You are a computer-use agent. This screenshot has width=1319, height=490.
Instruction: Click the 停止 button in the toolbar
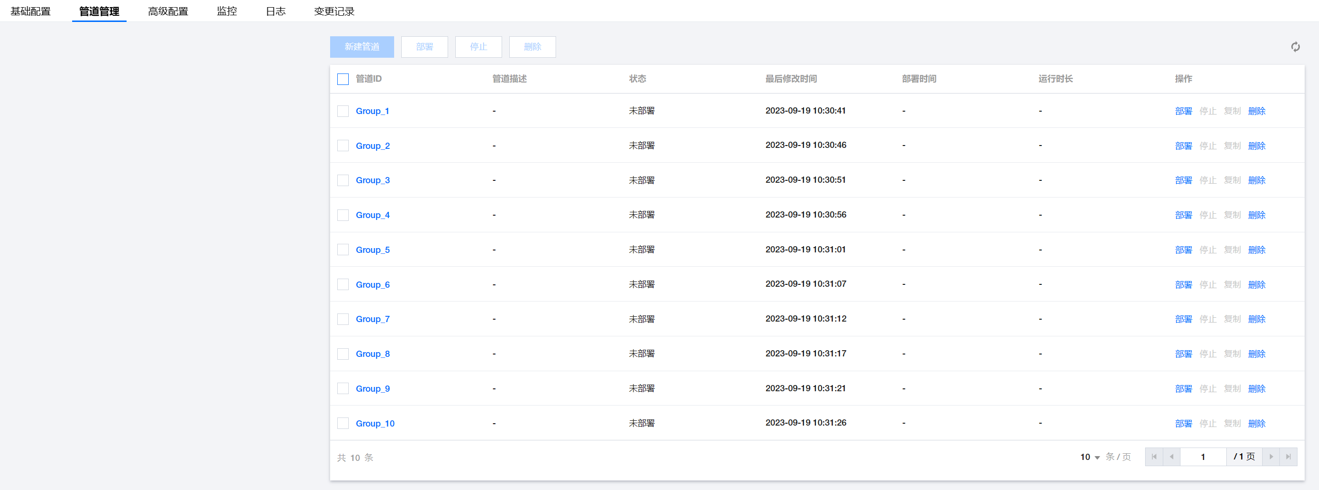pyautogui.click(x=478, y=47)
